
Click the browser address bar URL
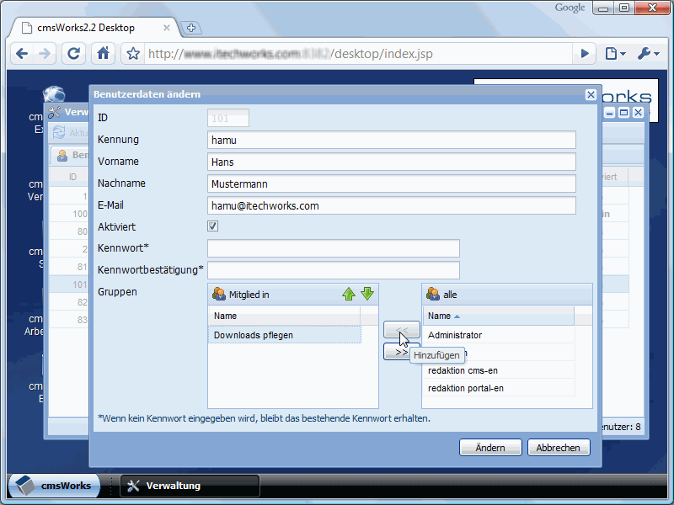[x=359, y=54]
